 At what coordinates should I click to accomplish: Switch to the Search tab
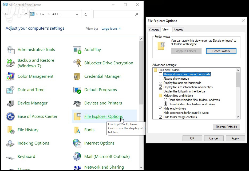178,30
